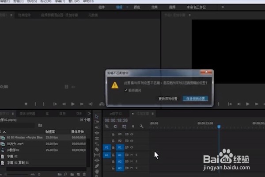
Task: Step forward one frame in Program monitor
Action: (x=257, y=104)
